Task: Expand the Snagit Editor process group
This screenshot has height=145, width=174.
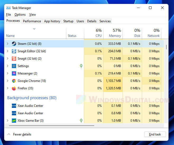Action: click(x=8, y=51)
